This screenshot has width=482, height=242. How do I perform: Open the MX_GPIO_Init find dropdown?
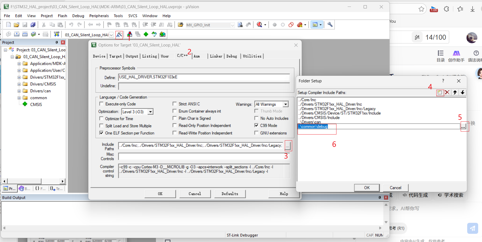233,25
